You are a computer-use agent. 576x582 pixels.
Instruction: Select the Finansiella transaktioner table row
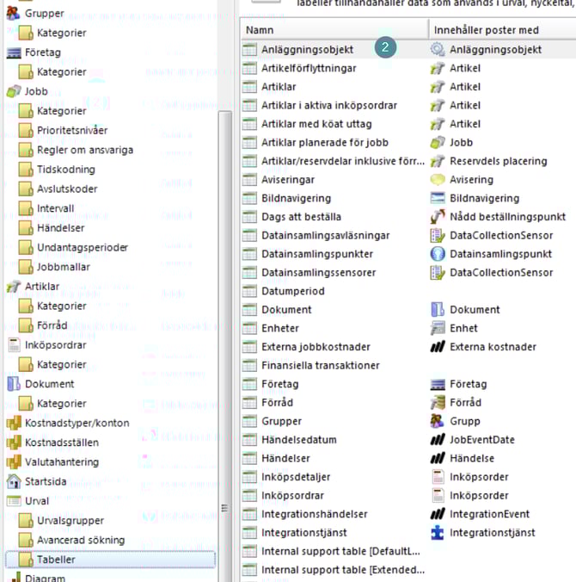320,365
